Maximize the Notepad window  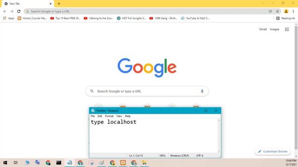point(206,110)
